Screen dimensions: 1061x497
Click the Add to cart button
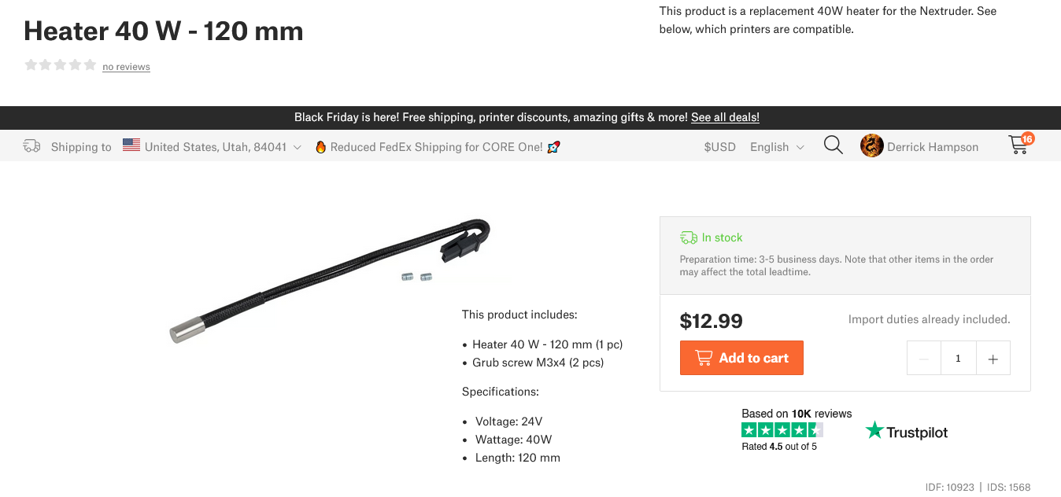pos(741,358)
